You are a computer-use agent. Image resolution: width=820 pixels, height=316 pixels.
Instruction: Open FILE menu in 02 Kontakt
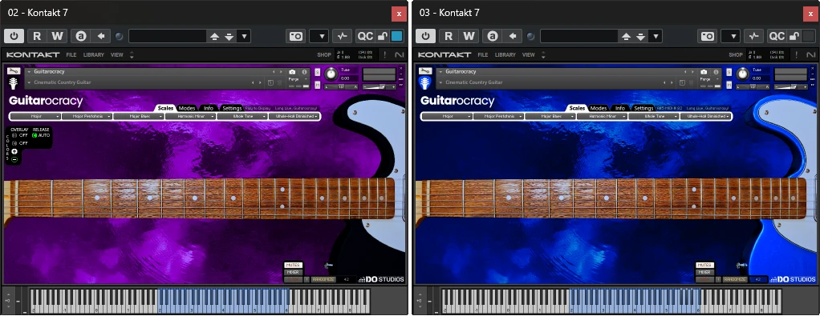pyautogui.click(x=71, y=54)
